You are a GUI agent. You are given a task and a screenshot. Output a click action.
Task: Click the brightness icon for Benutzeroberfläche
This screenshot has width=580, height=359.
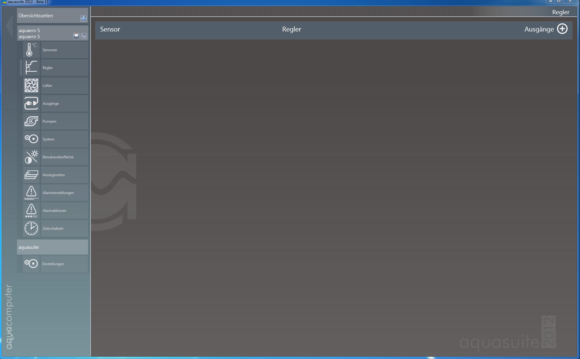click(31, 157)
